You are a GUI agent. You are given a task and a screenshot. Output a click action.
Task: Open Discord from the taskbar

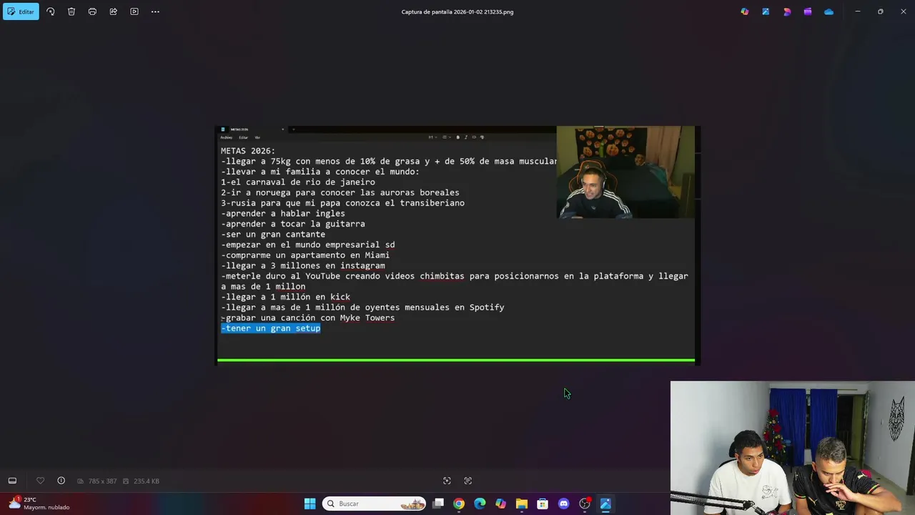(563, 504)
